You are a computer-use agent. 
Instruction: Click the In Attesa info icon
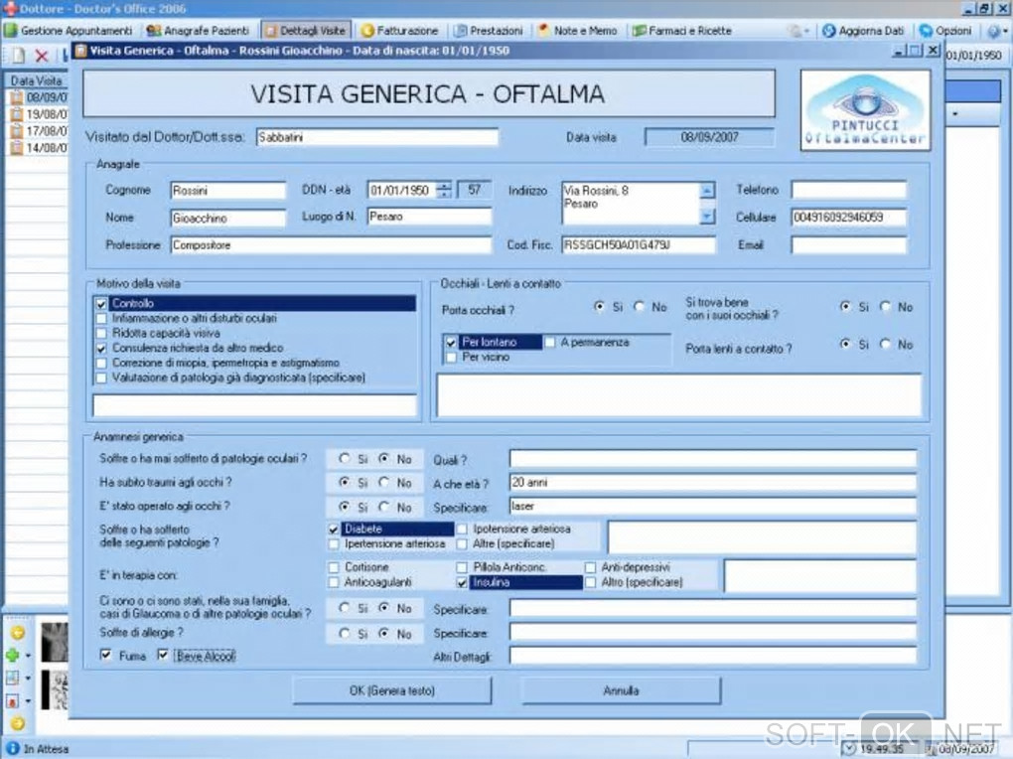[x=12, y=748]
